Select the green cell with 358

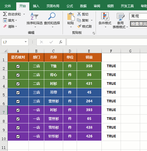[89, 66]
